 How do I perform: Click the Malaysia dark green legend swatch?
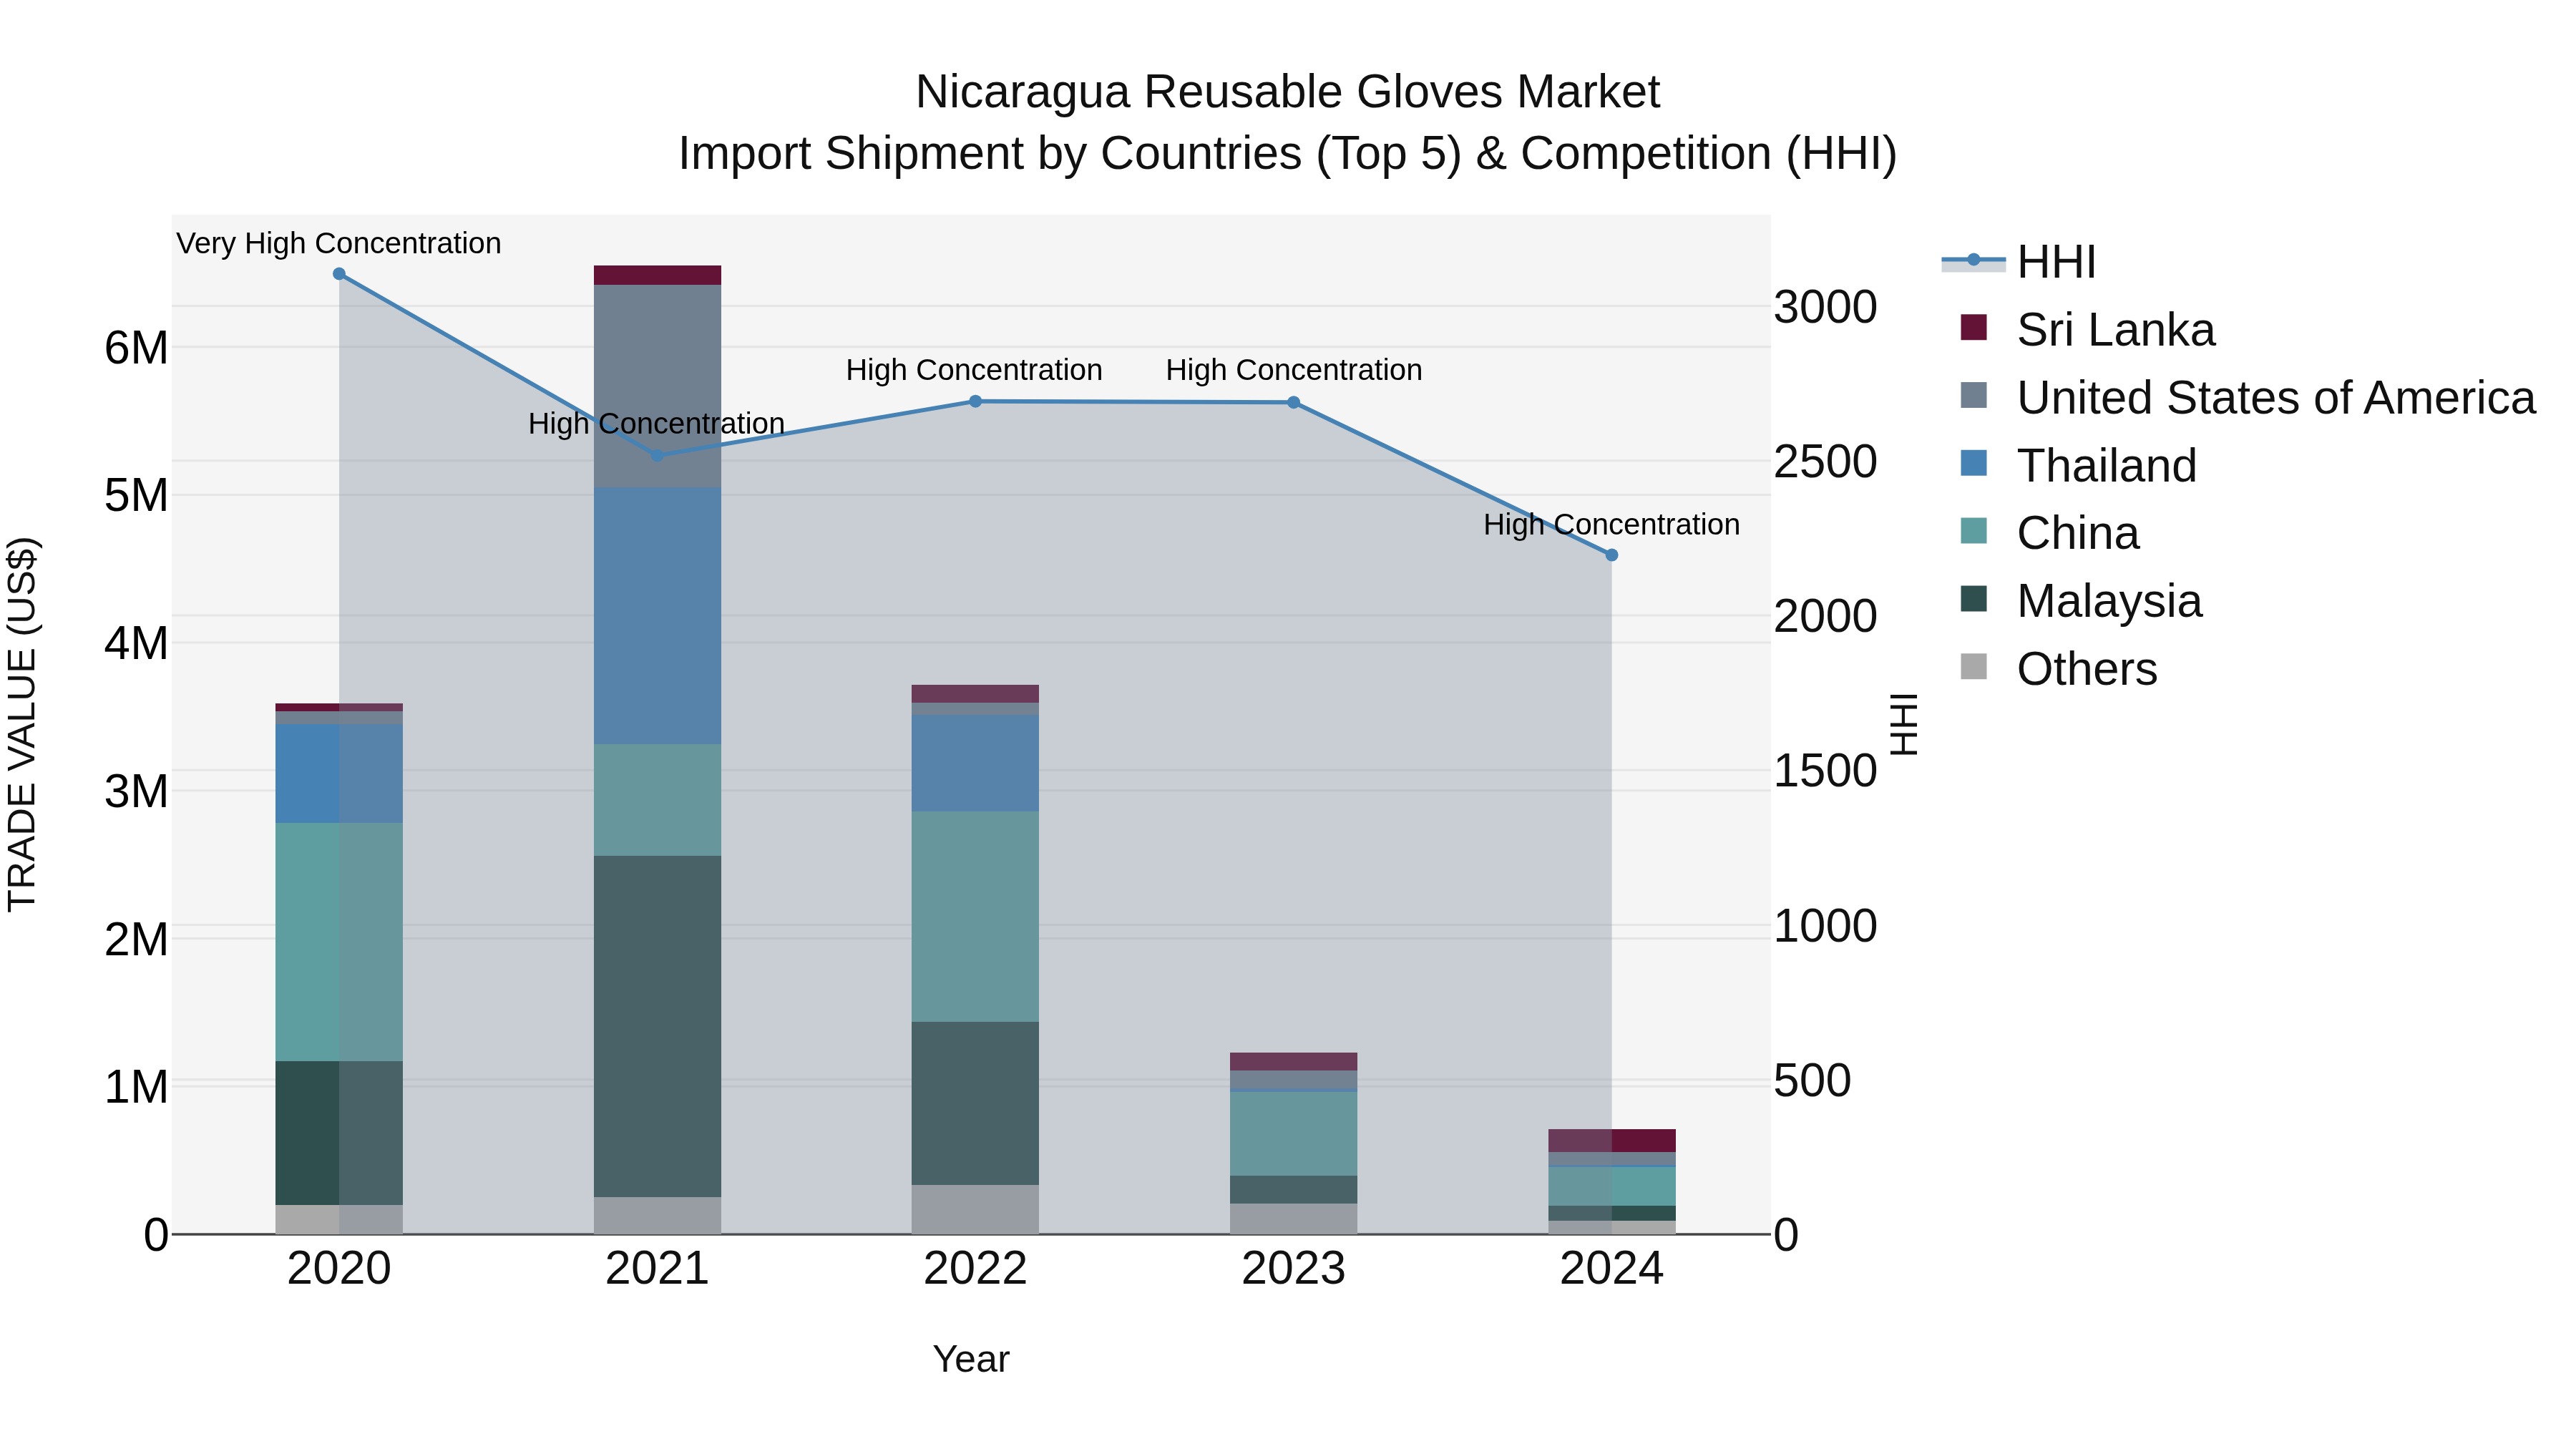1974,598
